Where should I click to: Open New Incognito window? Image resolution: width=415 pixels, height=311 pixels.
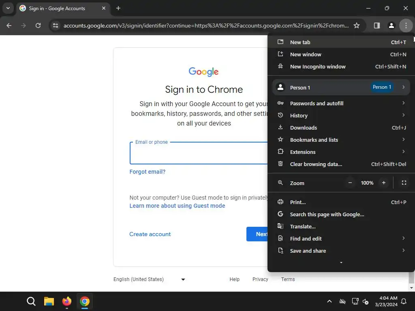click(341, 66)
